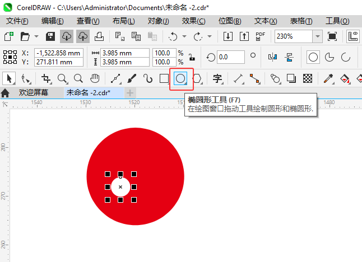Click the Import icon
Screen dimensions: 362x262
[228, 36]
